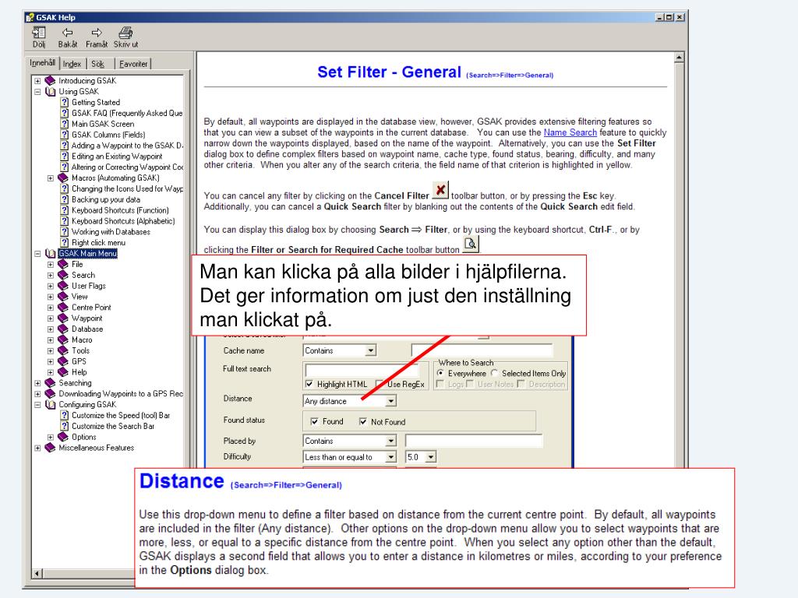Expand the Options node under Configuring GSAK
798x598 pixels.
(51, 437)
